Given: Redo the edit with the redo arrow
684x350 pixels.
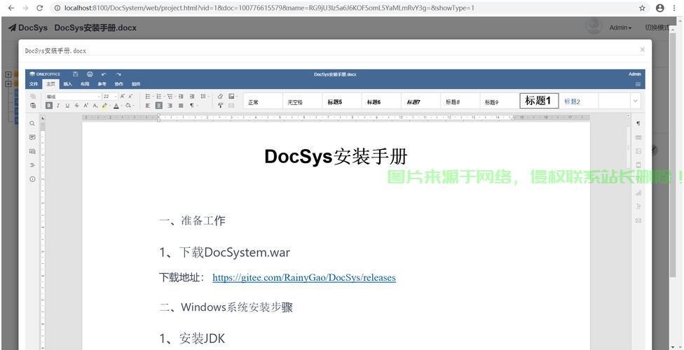Looking at the screenshot, I should click(x=118, y=74).
